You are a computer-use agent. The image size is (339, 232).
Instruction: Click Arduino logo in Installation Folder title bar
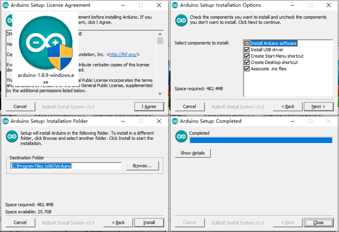click(x=6, y=121)
